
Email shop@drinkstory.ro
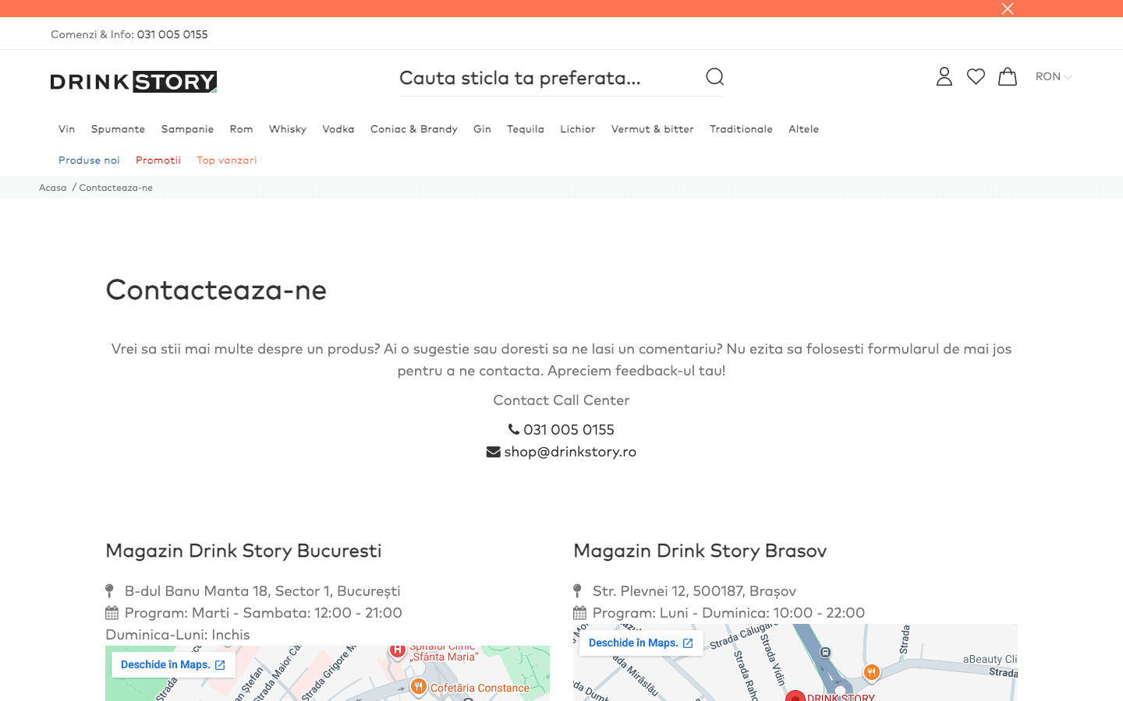tap(570, 452)
